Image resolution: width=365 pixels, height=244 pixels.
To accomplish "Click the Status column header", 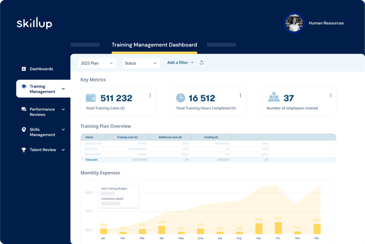I will coord(89,137).
